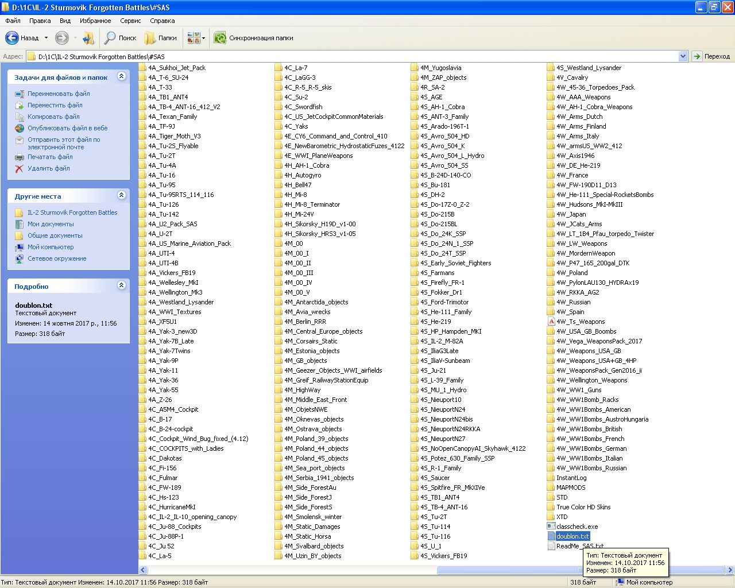Open Мои документы link
Image resolution: width=735 pixels, height=588 pixels.
click(x=51, y=224)
